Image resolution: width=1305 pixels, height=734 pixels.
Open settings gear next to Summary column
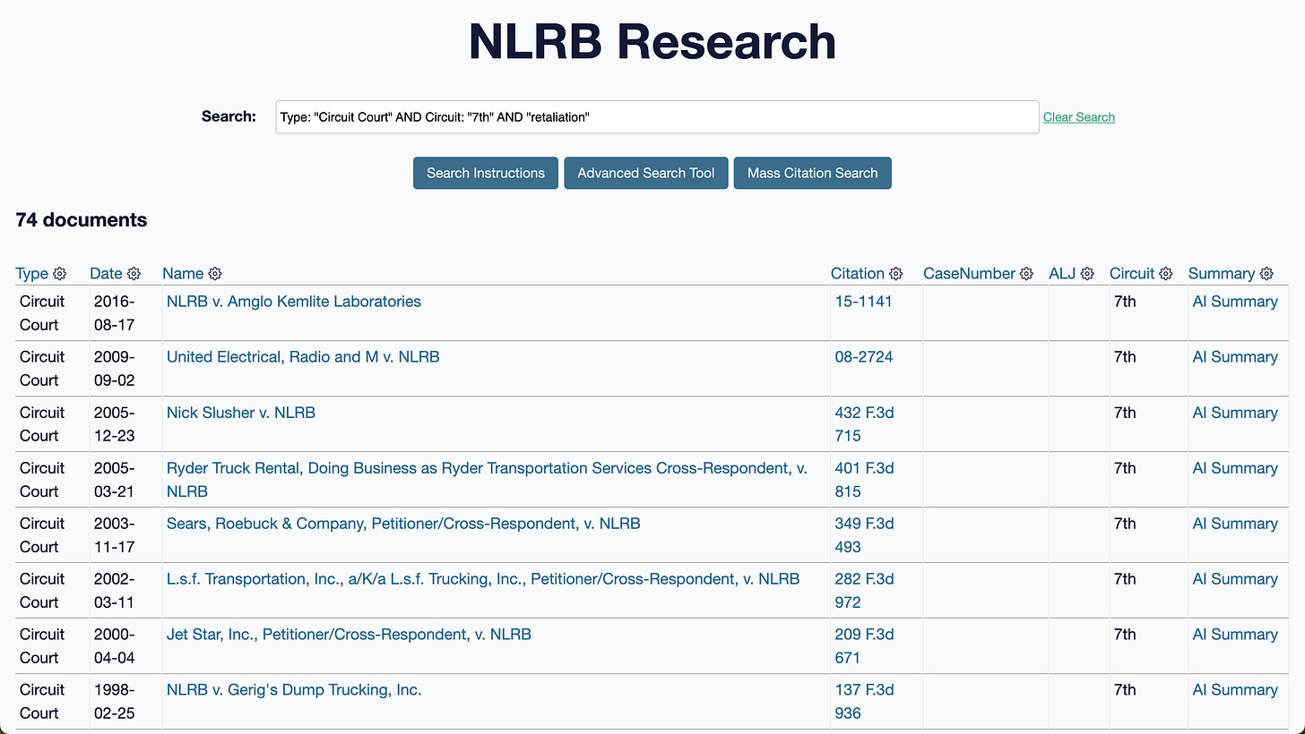[1266, 274]
